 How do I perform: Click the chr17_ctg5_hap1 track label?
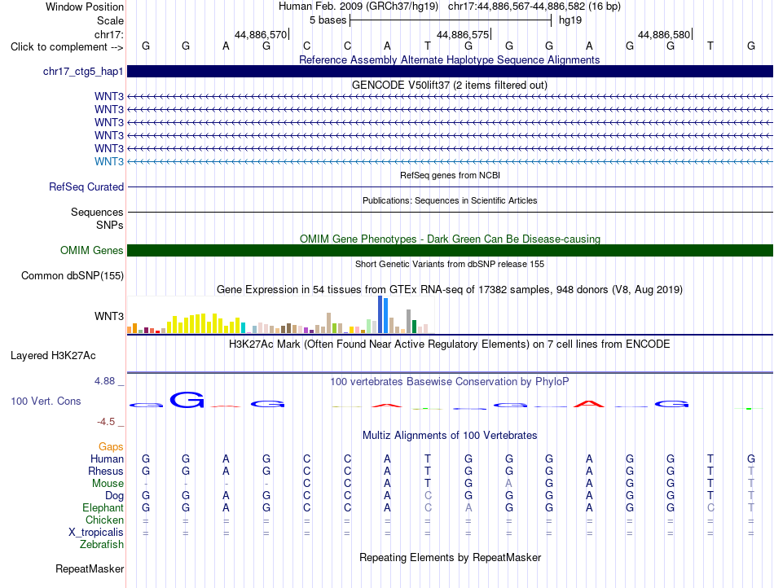[83, 71]
